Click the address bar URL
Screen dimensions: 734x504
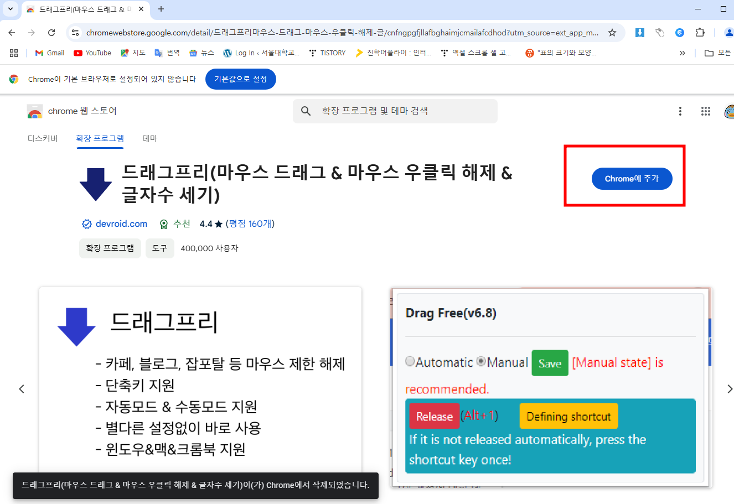[342, 33]
